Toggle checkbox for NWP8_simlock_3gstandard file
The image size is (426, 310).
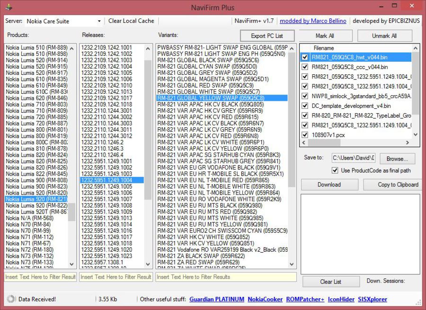pos(305,96)
